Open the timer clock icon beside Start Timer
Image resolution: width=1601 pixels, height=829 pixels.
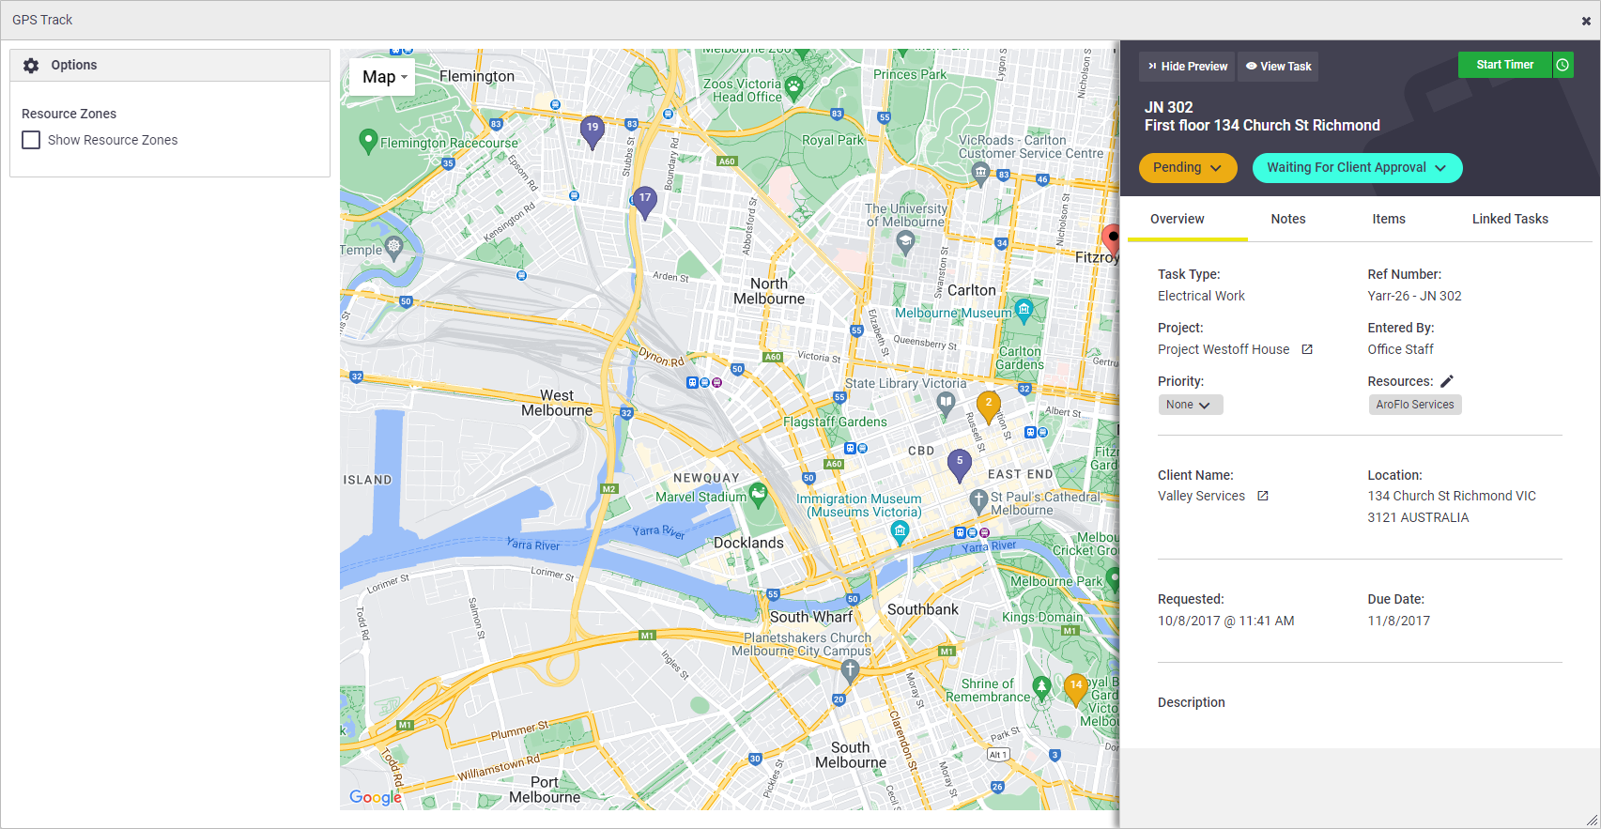[x=1563, y=65]
